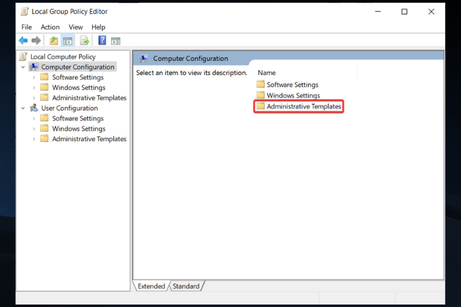461x307 pixels.
Task: Click the Back arrow toolbar icon
Action: tap(23, 41)
